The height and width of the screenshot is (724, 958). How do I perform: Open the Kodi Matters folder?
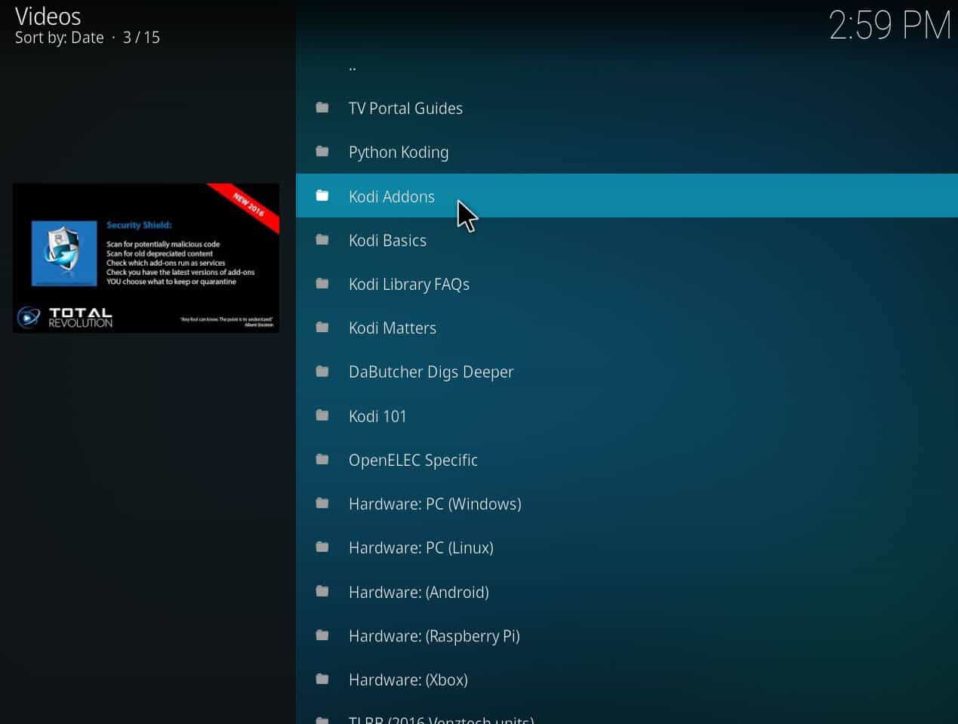click(627, 328)
